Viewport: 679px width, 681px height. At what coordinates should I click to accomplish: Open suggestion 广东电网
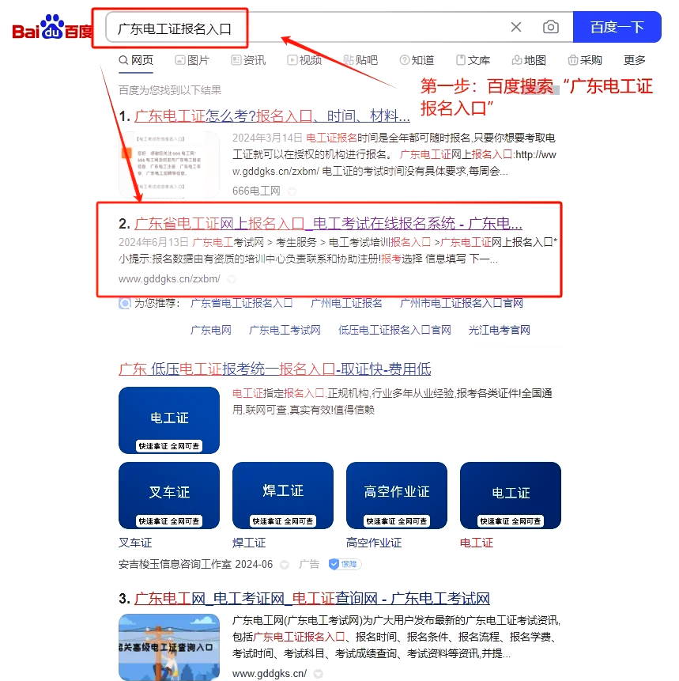tap(211, 330)
